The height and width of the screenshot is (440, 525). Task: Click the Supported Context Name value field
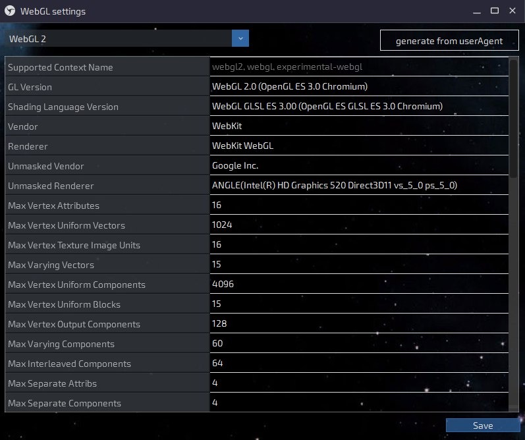359,67
